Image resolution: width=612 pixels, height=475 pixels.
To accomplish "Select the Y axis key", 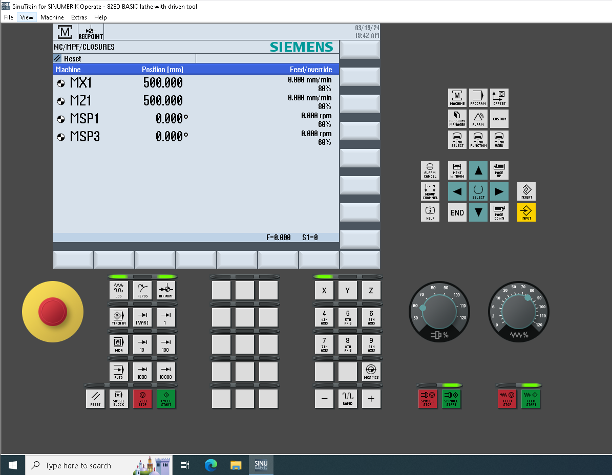I will 347,290.
